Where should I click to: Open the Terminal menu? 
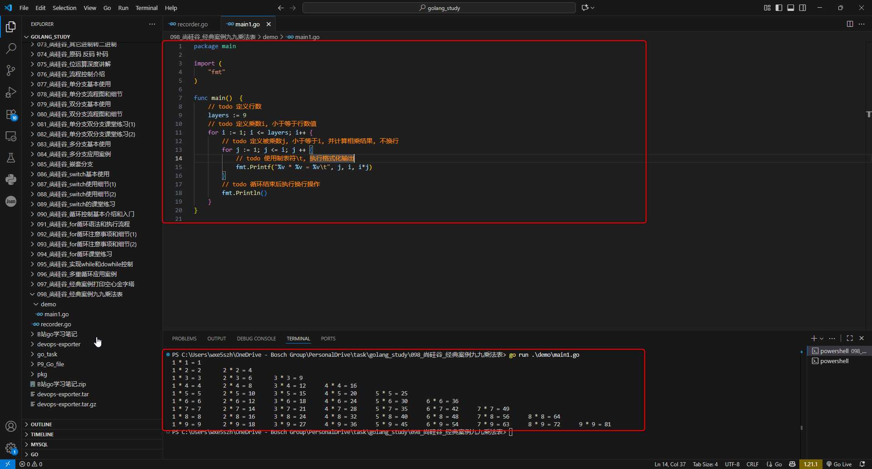pos(146,8)
